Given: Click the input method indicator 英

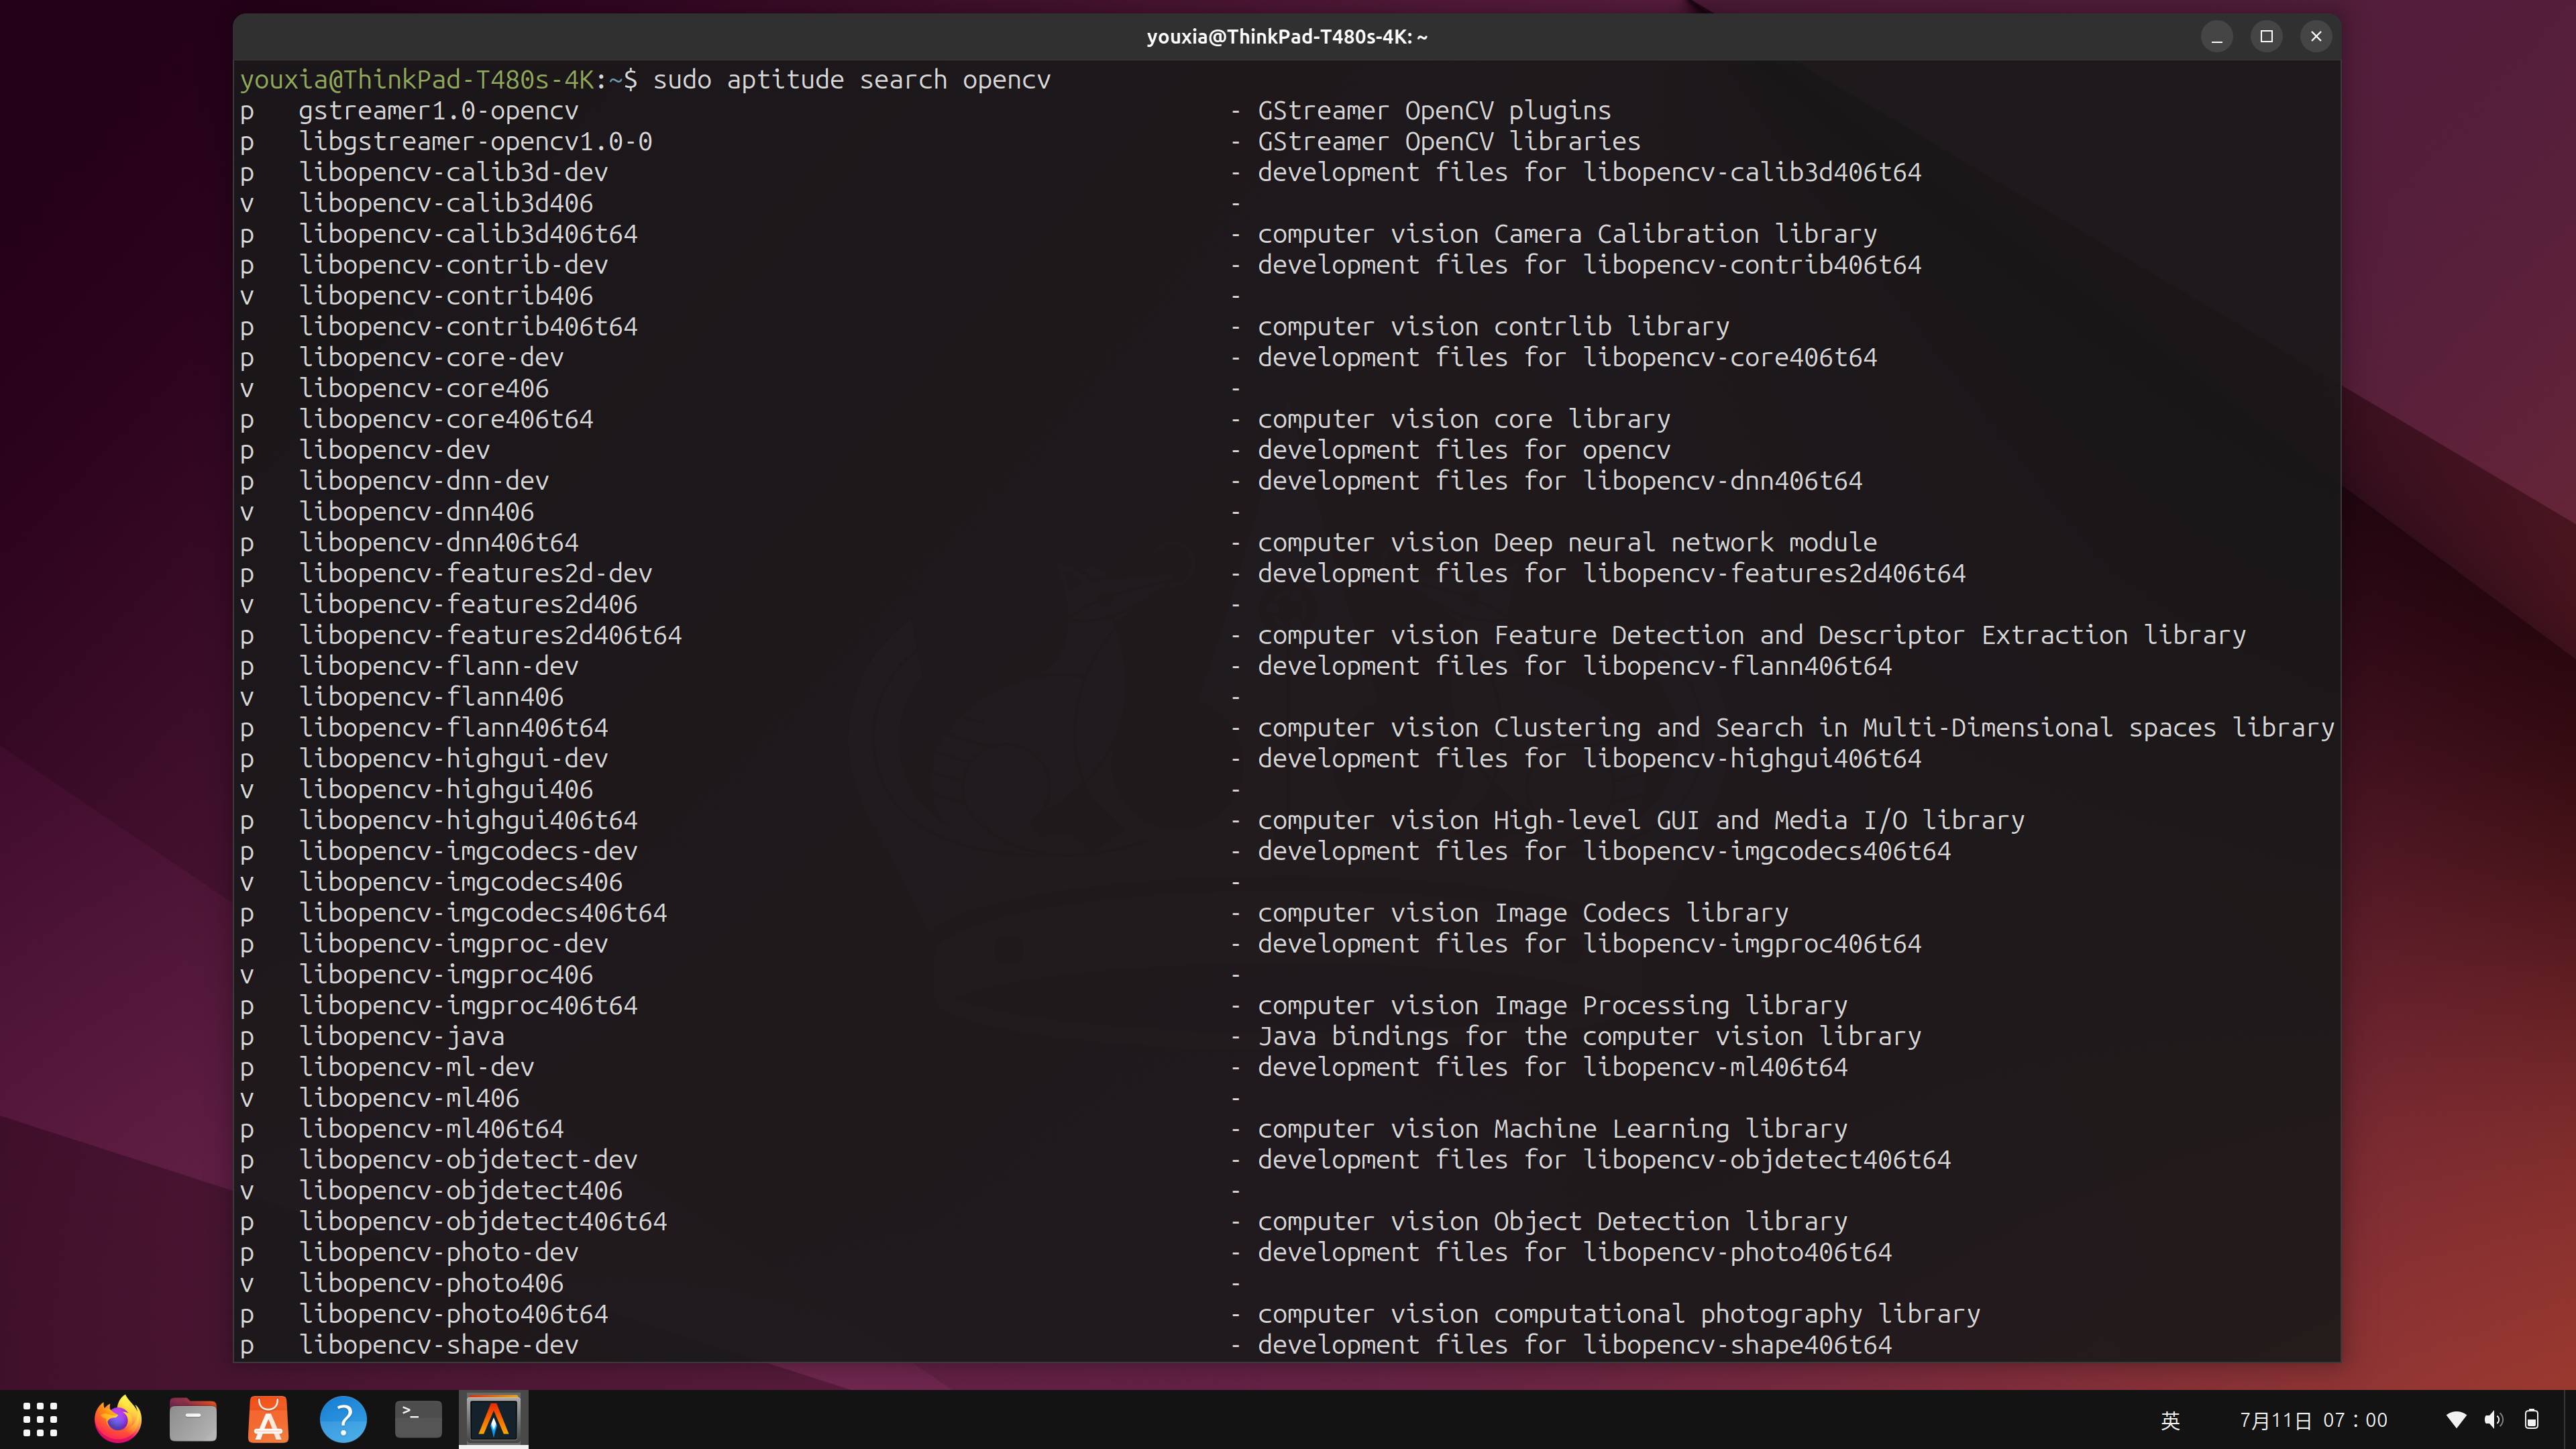Looking at the screenshot, I should point(2170,1420).
